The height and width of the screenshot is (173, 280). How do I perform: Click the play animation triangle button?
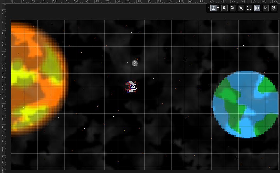coord(266,8)
